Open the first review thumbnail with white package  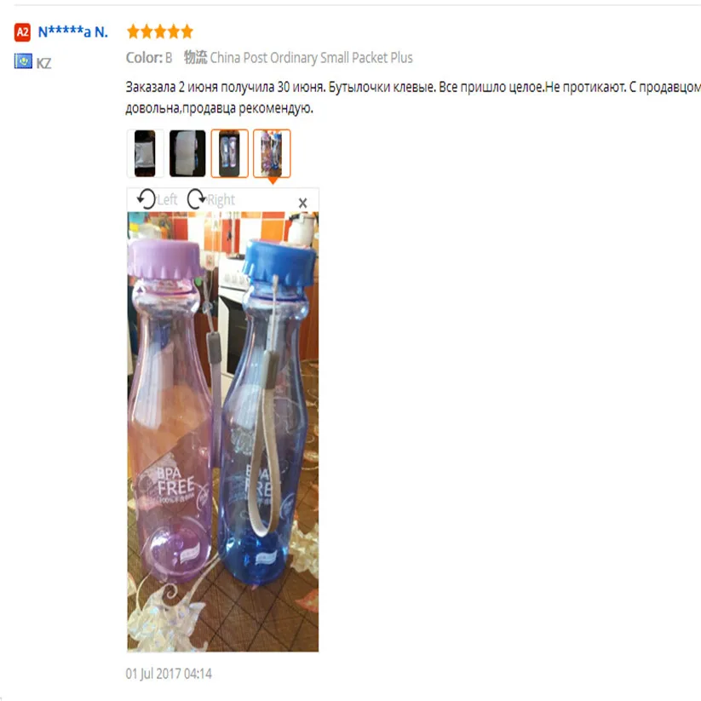tap(145, 153)
